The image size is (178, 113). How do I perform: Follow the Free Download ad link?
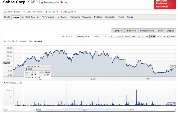[x=162, y=6]
